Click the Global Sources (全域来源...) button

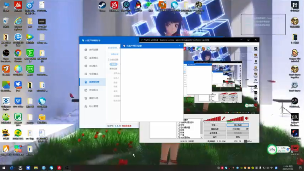point(215,133)
